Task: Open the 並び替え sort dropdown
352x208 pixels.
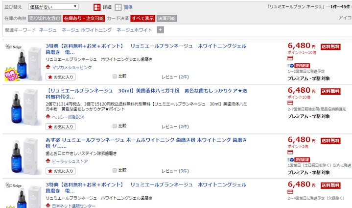Action: (x=53, y=7)
